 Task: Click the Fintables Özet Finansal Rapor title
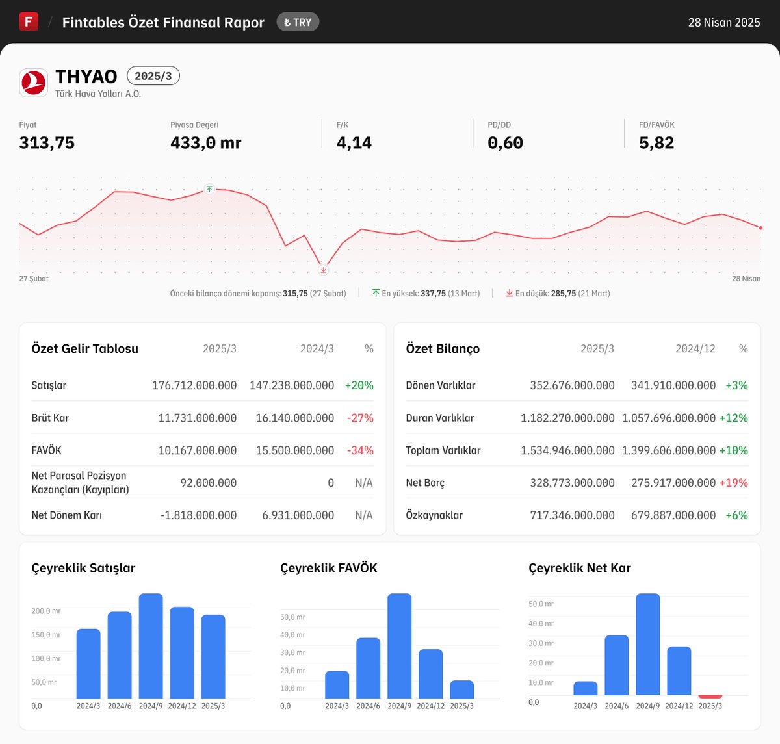tap(162, 21)
